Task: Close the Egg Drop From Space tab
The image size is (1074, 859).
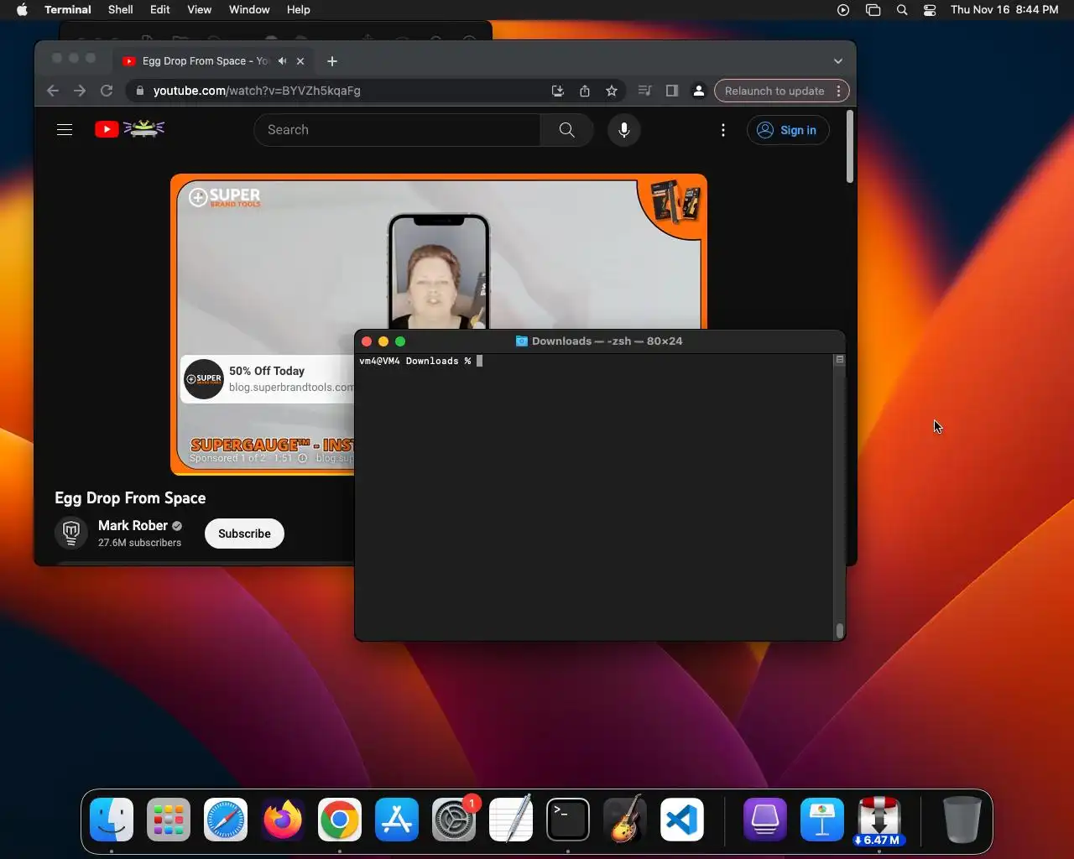Action: pos(300,61)
